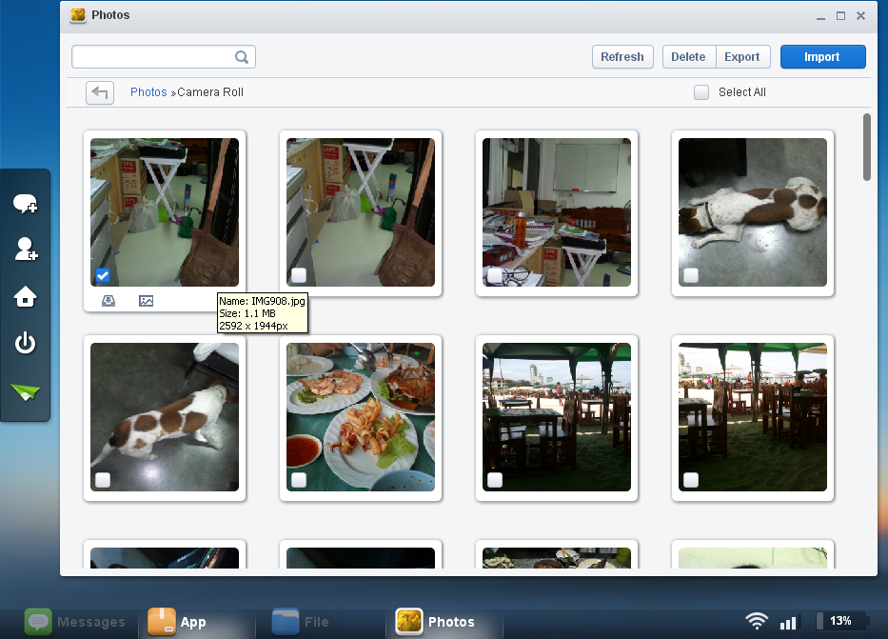The height and width of the screenshot is (639, 888).
Task: Click the back arrow button
Action: pos(100,92)
